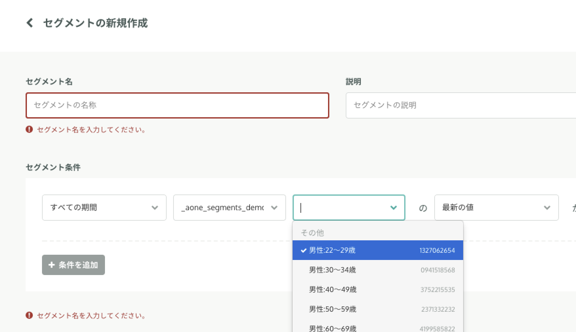Click the セグメント名 label
This screenshot has height=332, width=576.
pyautogui.click(x=49, y=82)
